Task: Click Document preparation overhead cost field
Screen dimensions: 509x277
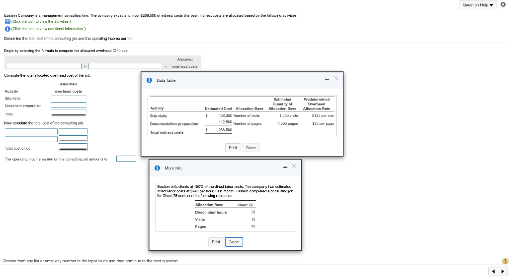Action: tap(69, 105)
